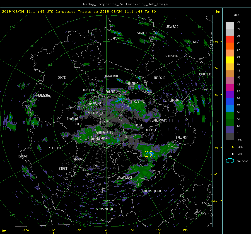
Task: Click the bright green 30 dBZ swatch
Action: click(230, 115)
